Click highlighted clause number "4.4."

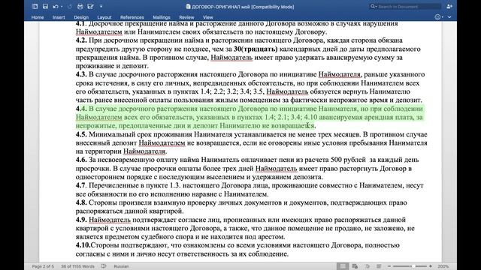pyautogui.click(x=81, y=109)
